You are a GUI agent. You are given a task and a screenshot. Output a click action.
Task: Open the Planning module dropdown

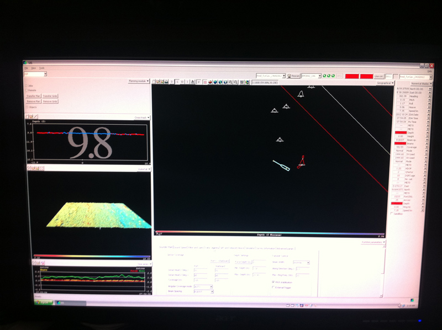[139, 81]
